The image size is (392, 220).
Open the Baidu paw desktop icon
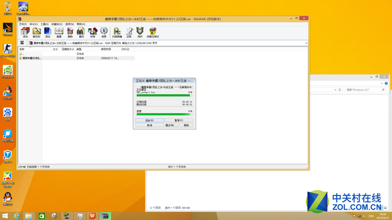click(x=8, y=114)
